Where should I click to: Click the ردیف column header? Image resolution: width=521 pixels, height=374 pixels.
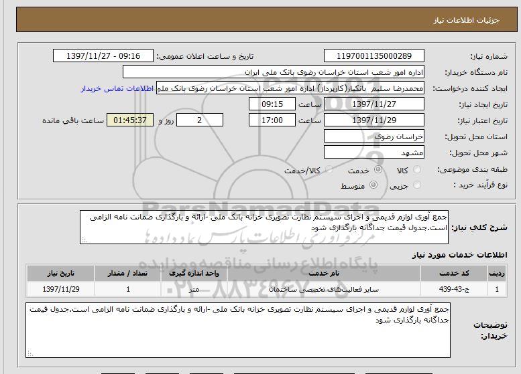point(497,273)
